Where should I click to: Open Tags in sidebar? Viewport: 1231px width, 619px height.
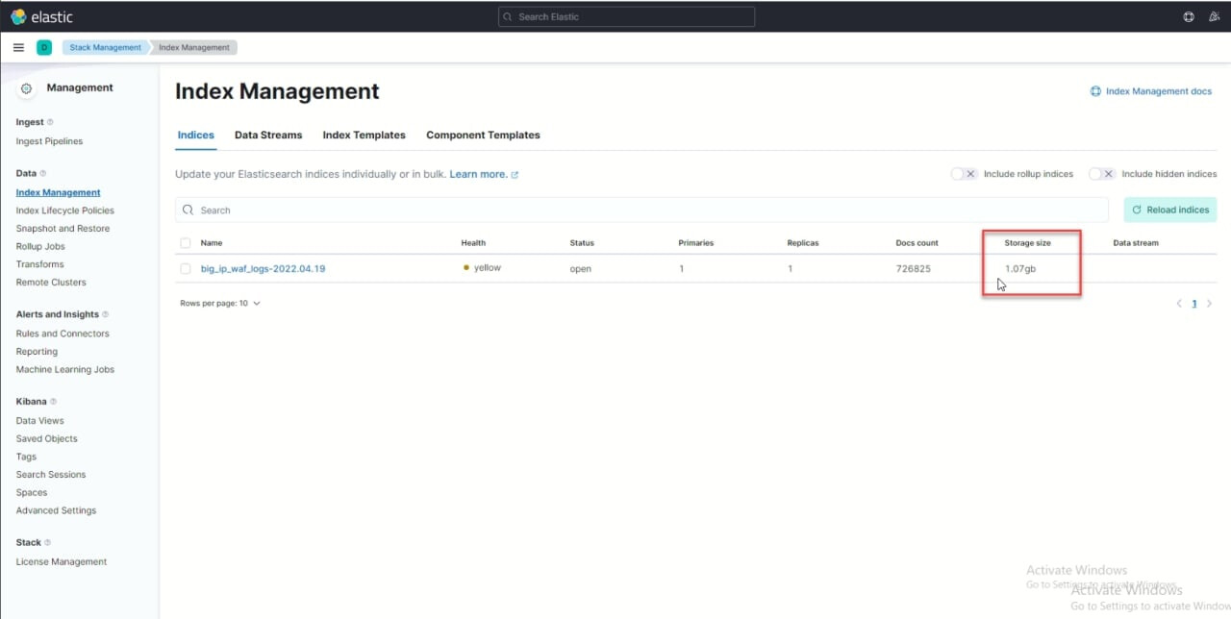point(26,457)
